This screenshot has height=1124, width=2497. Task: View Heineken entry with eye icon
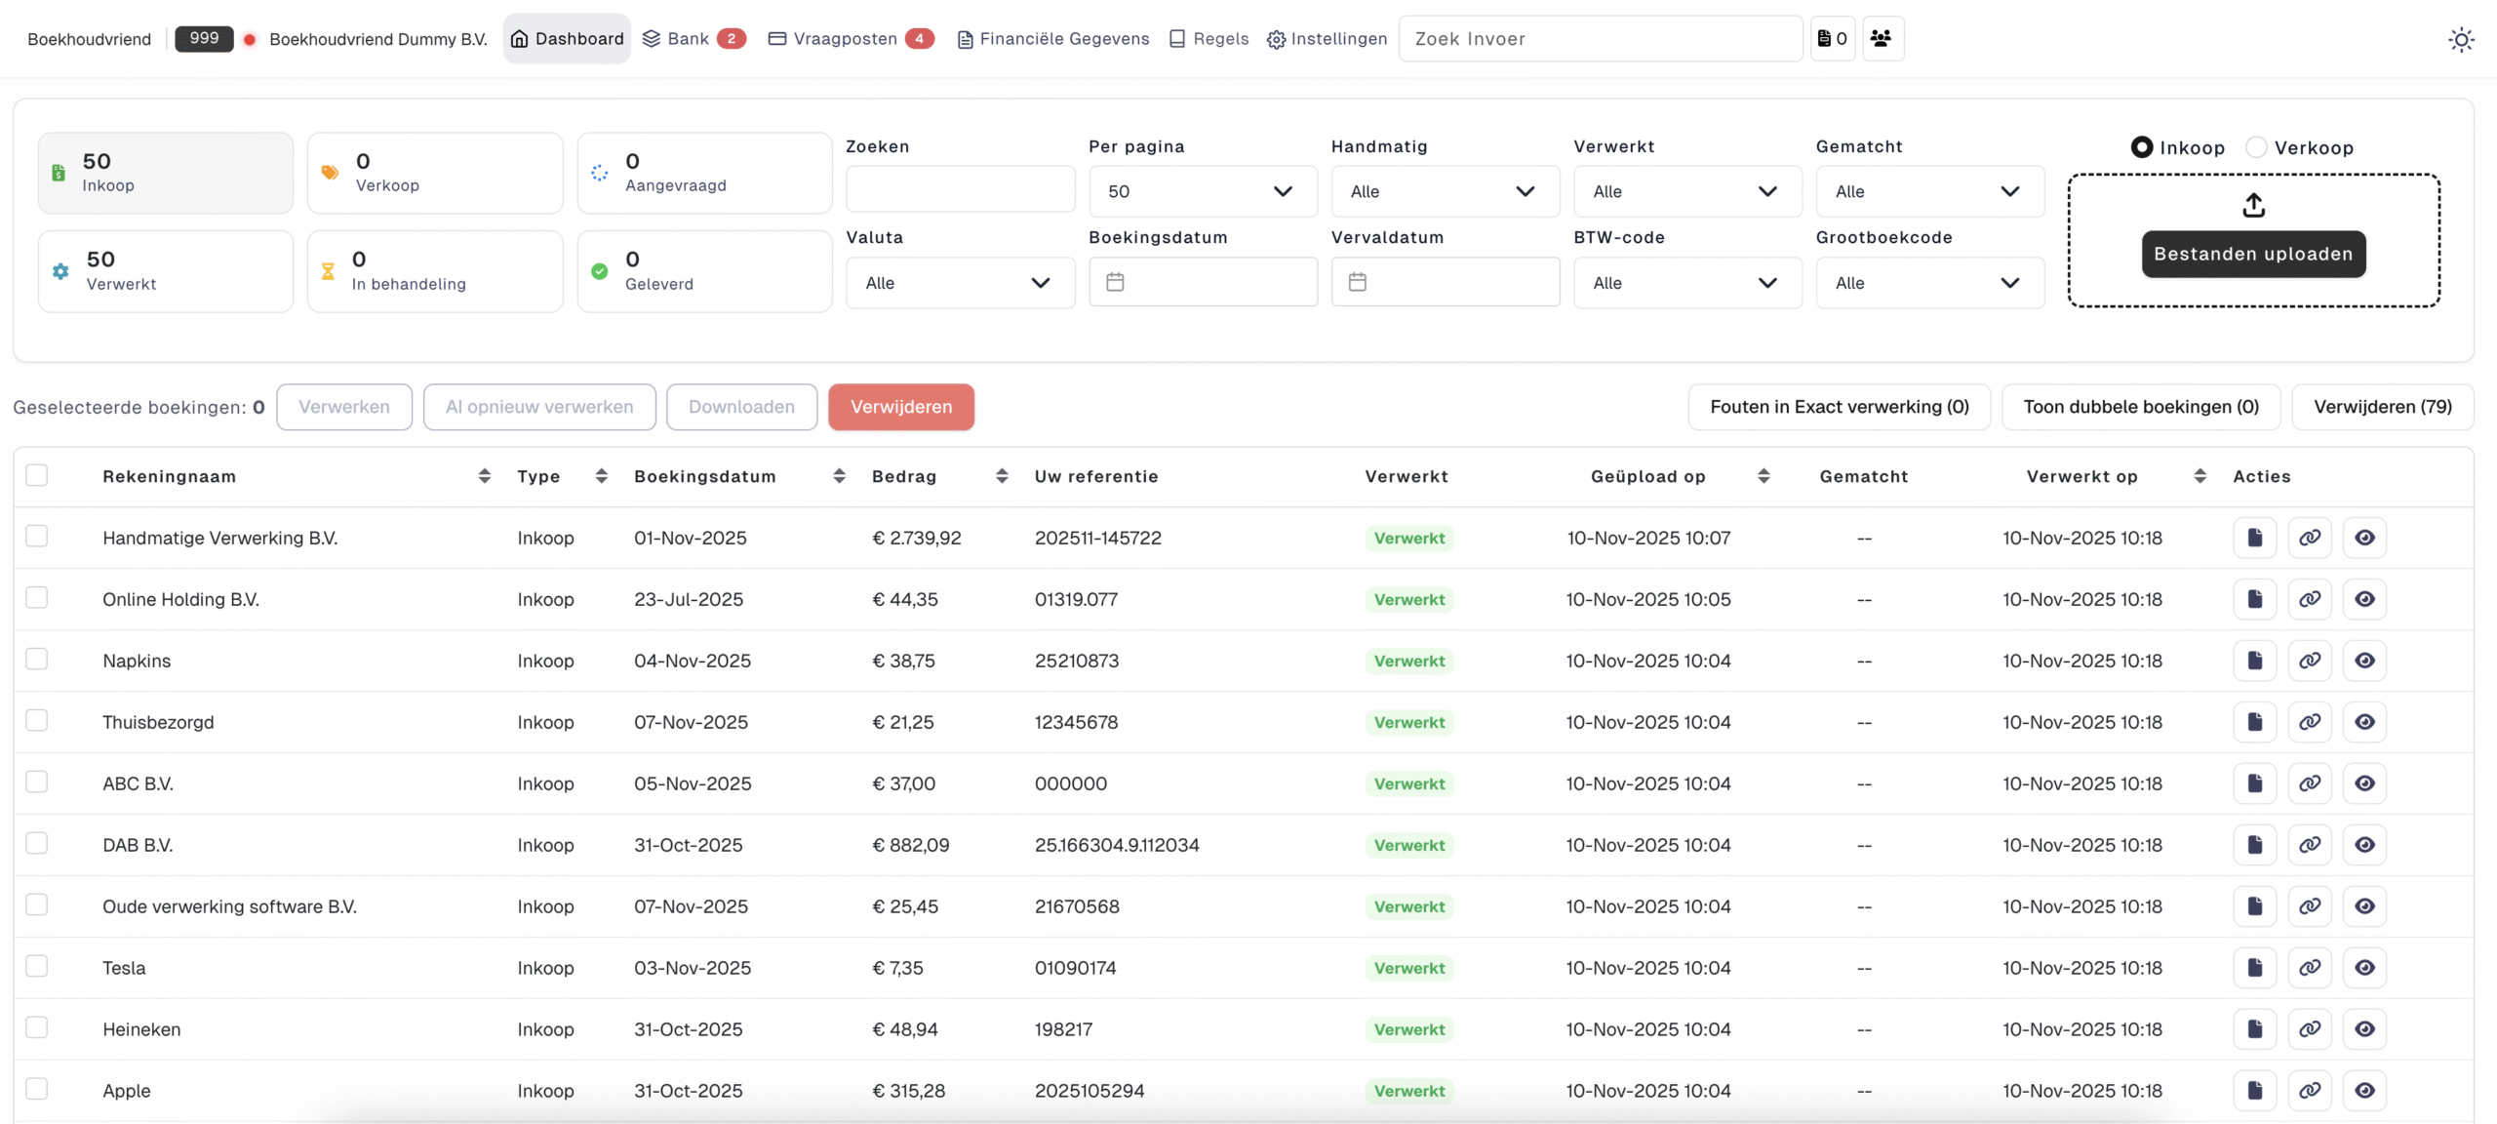[2364, 1029]
